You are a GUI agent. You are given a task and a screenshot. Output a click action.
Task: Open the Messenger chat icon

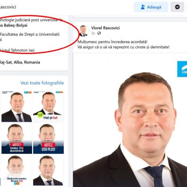[x=177, y=7]
